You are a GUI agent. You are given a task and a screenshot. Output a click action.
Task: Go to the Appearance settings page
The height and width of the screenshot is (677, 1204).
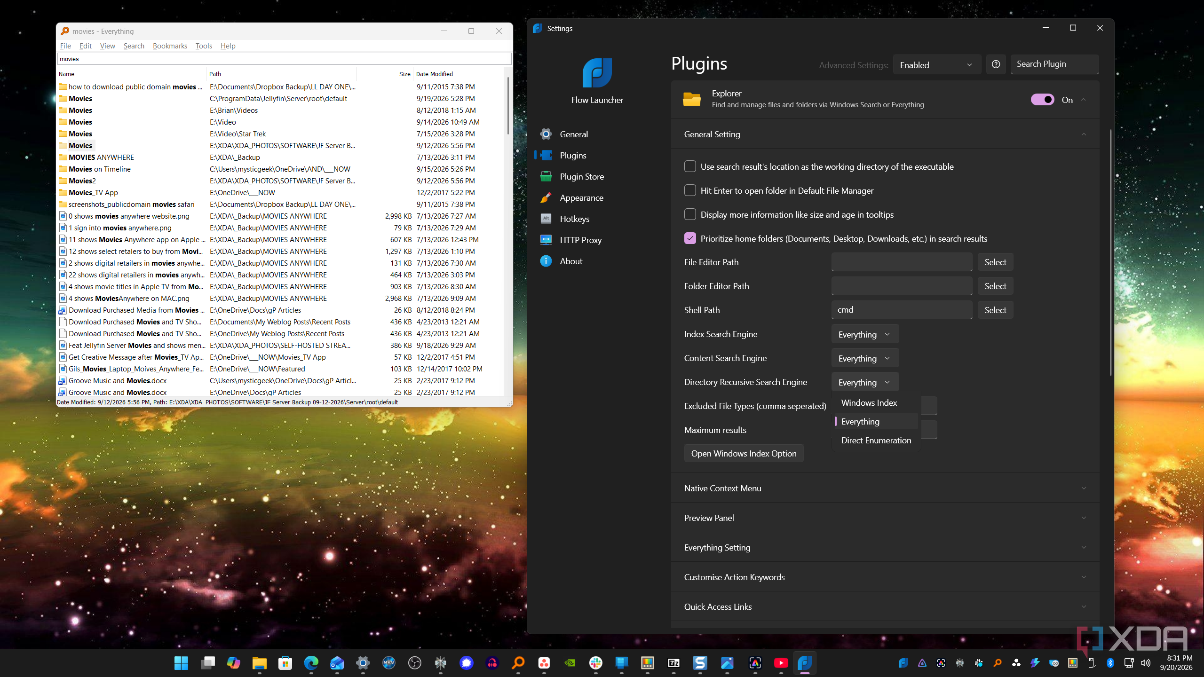point(581,198)
